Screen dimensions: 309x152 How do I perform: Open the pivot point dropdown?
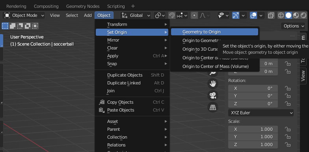(160, 15)
